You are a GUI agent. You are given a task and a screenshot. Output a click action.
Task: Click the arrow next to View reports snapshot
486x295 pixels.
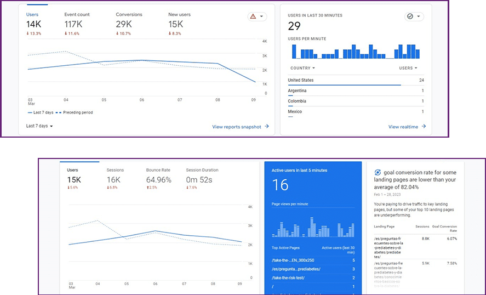coord(267,127)
